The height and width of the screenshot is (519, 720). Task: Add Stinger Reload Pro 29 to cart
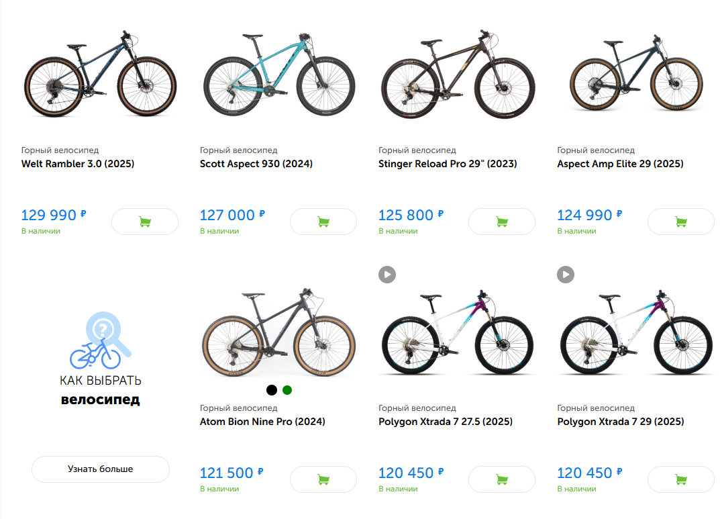[x=501, y=222]
